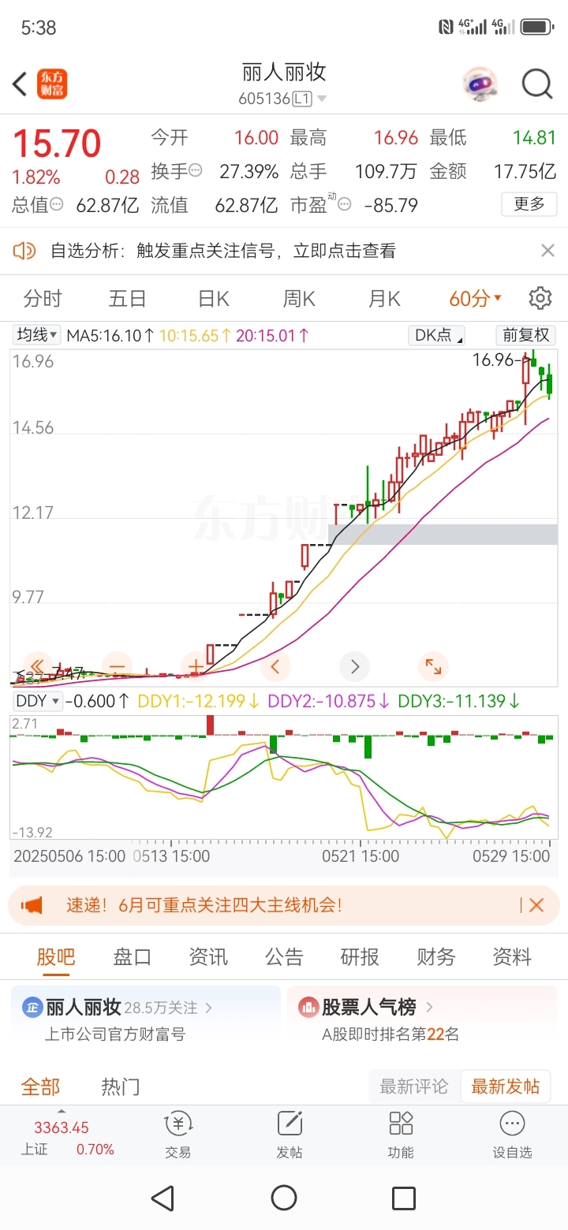The width and height of the screenshot is (568, 1230).
Task: Tap the current price 15.70
Action: click(x=57, y=143)
